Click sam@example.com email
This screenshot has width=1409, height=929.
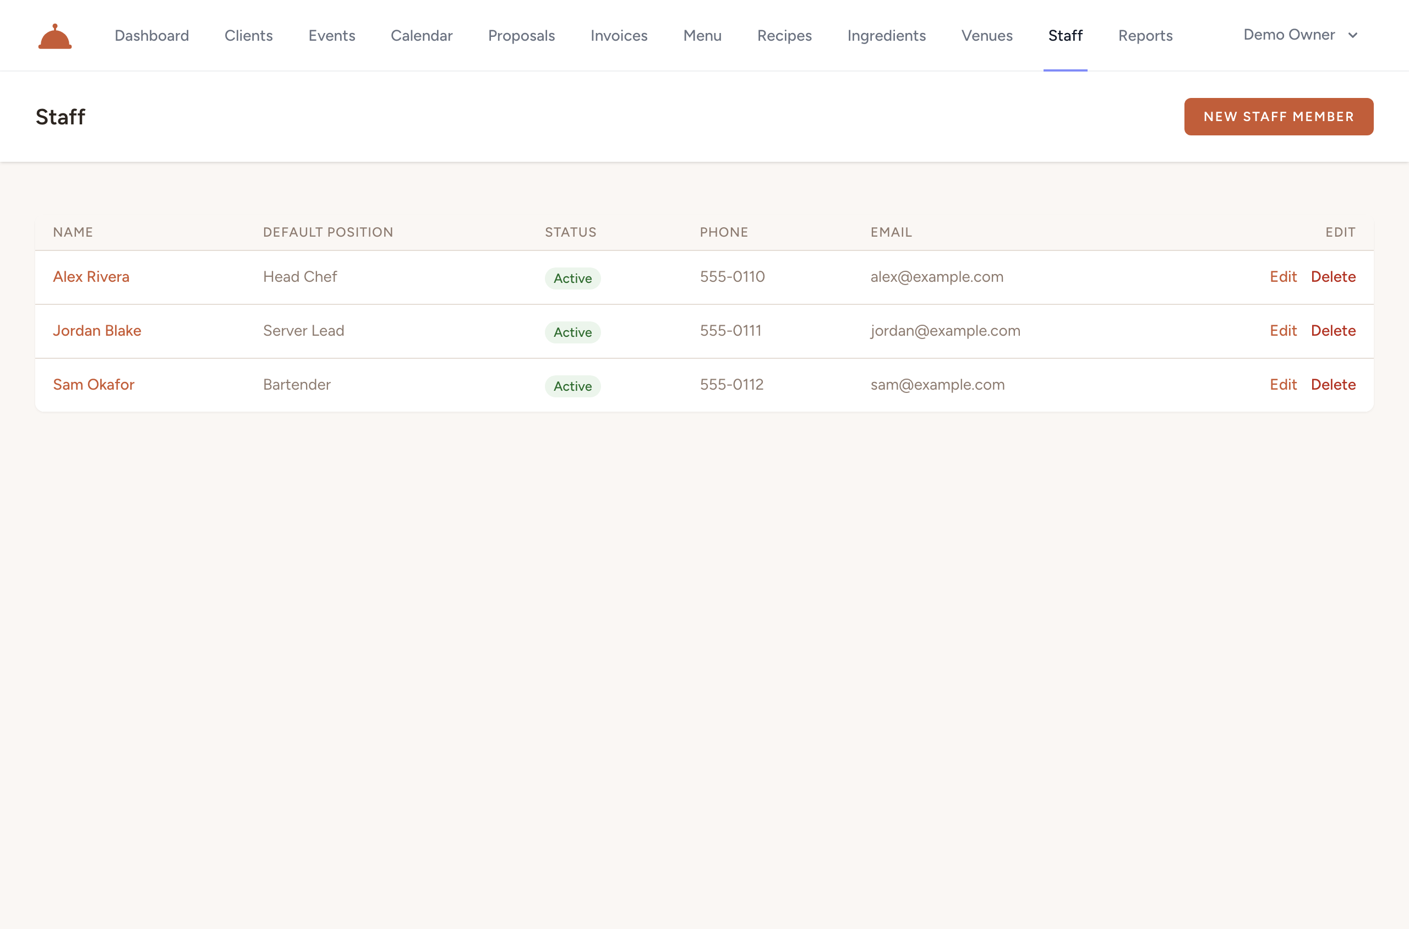click(937, 385)
